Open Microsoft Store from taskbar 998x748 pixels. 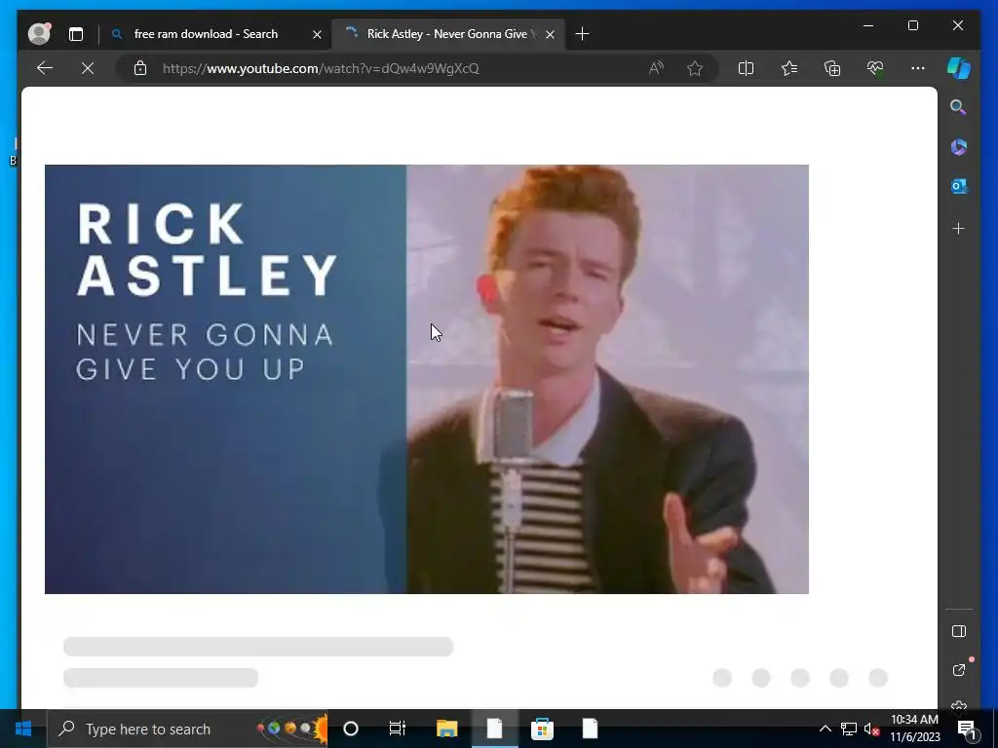click(542, 729)
